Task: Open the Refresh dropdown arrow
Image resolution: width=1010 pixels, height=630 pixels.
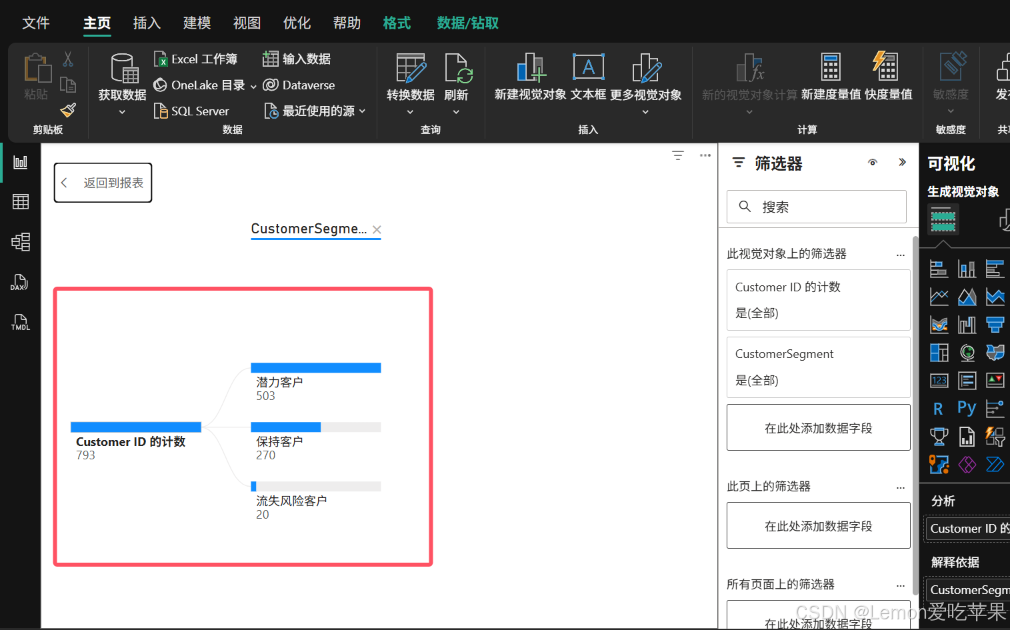Action: (456, 112)
